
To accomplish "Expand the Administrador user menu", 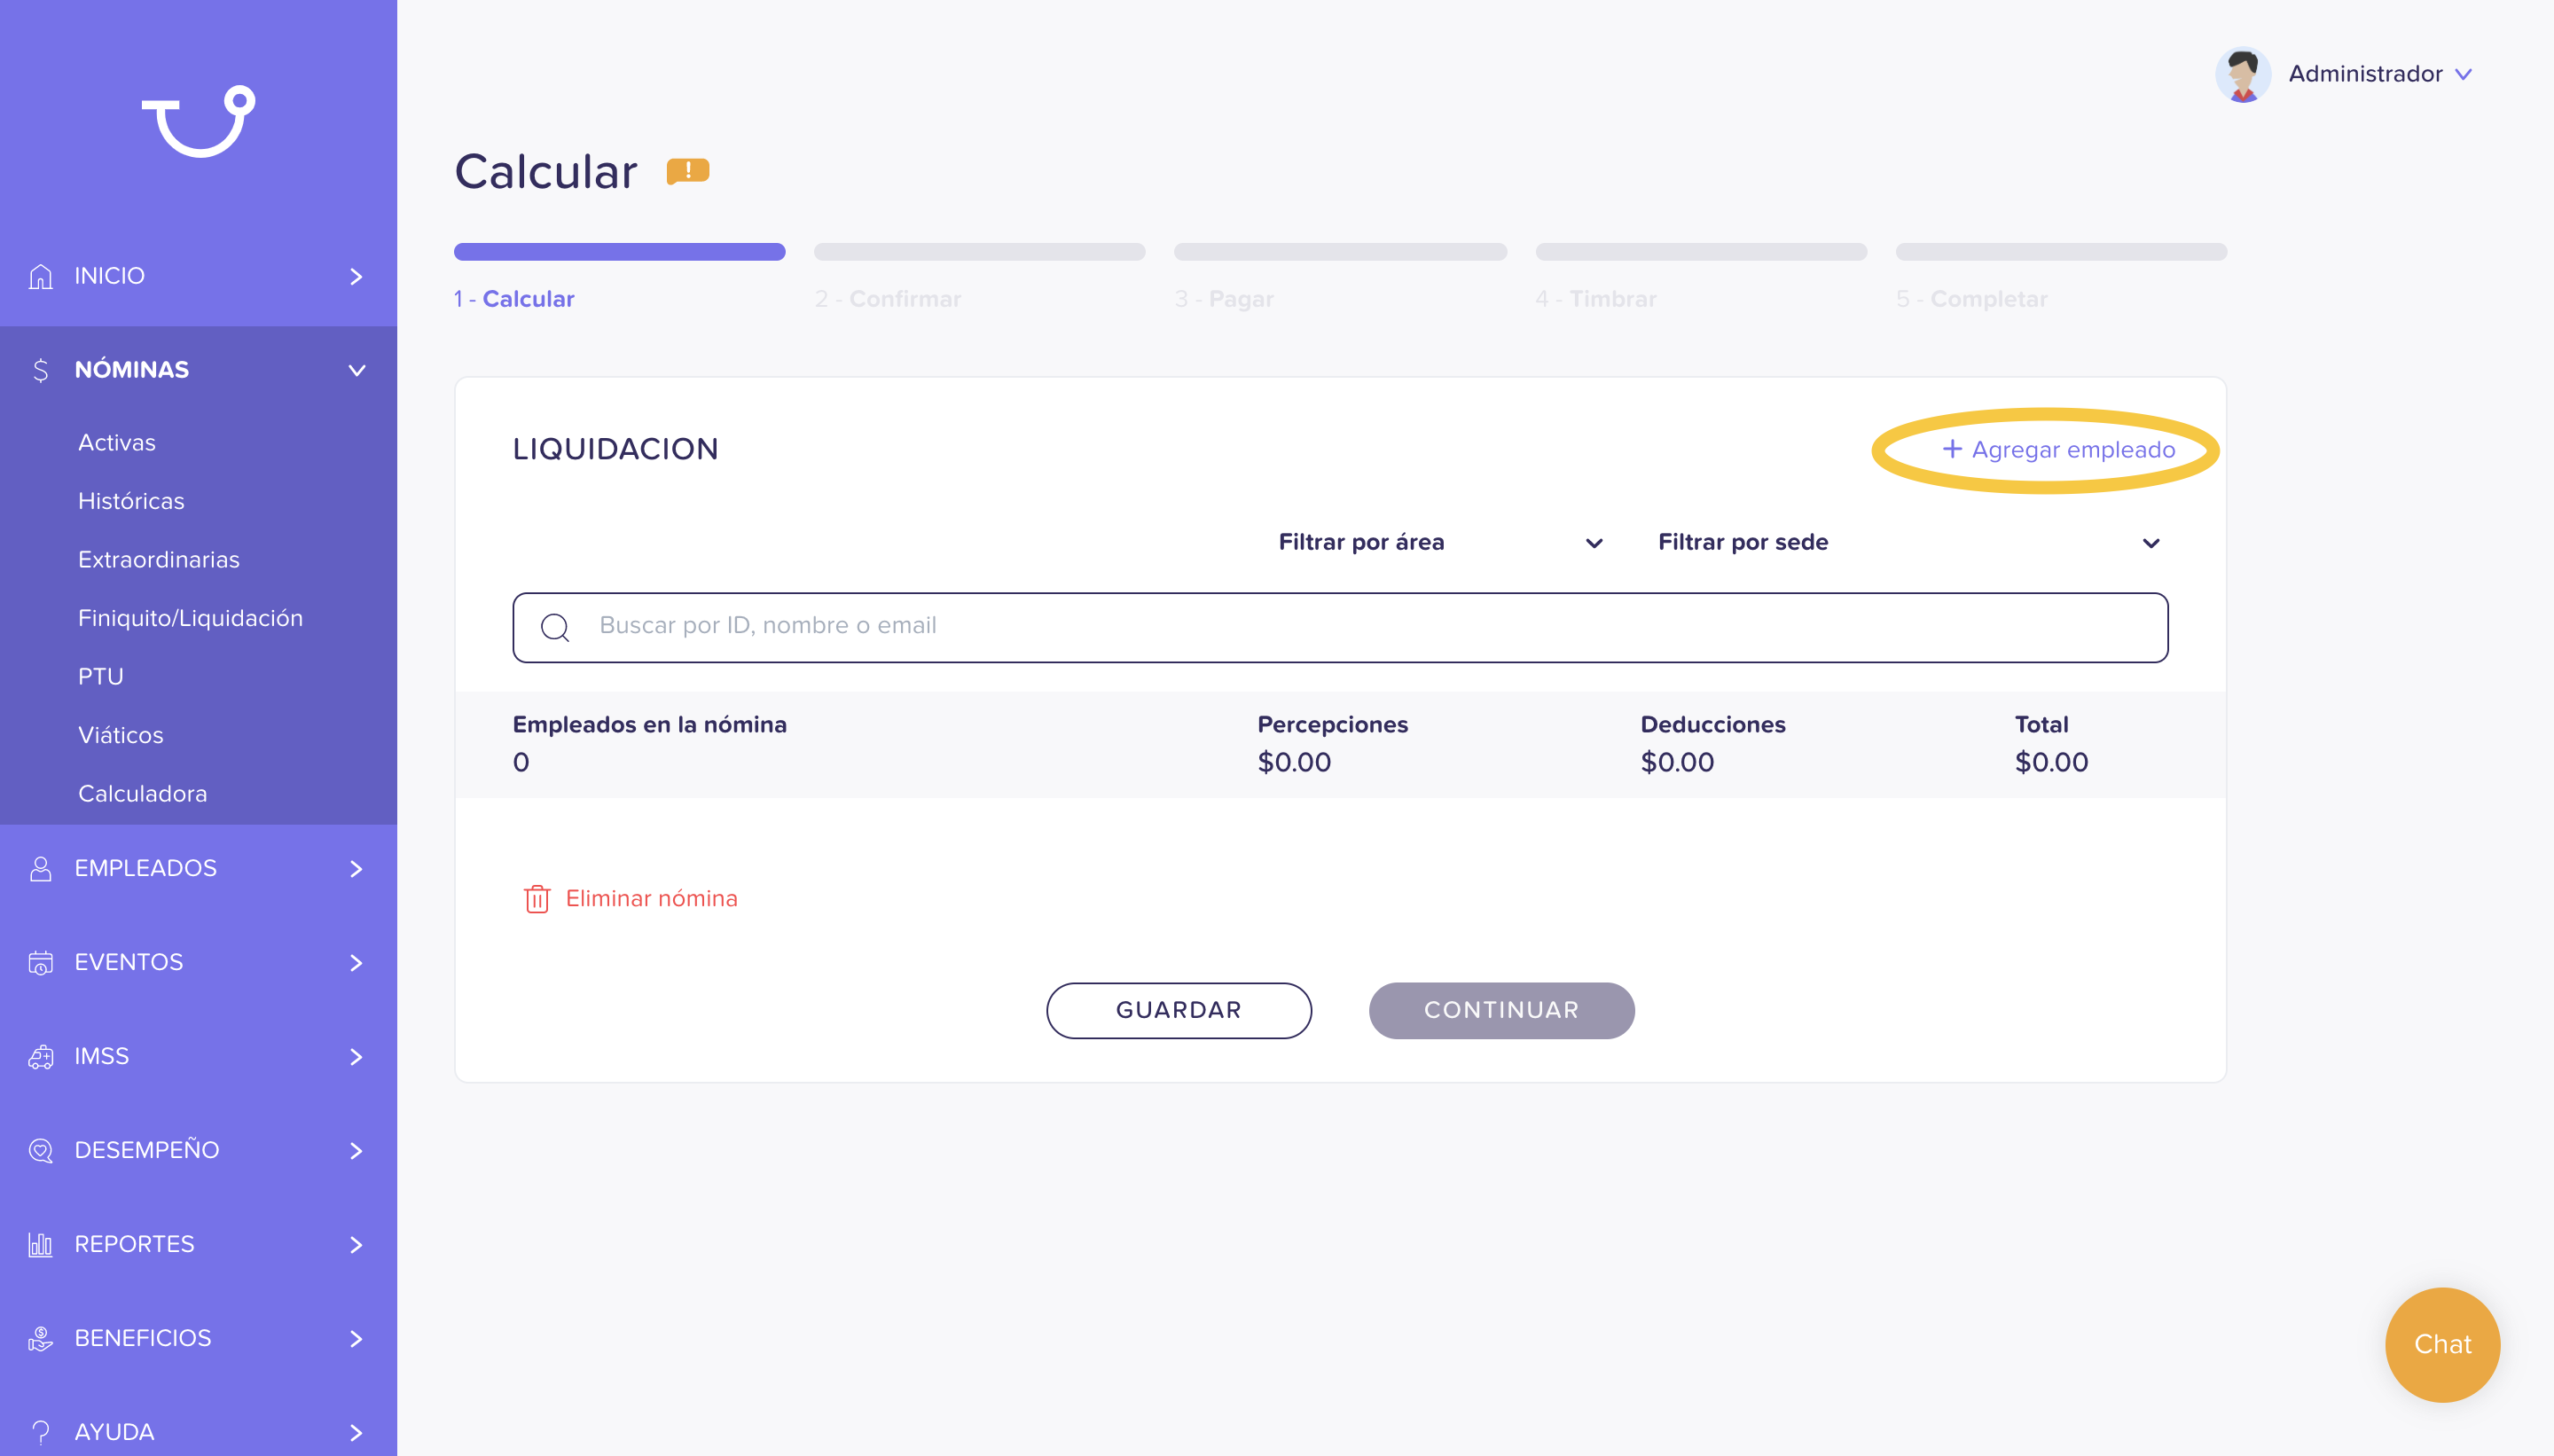I will click(x=2463, y=74).
